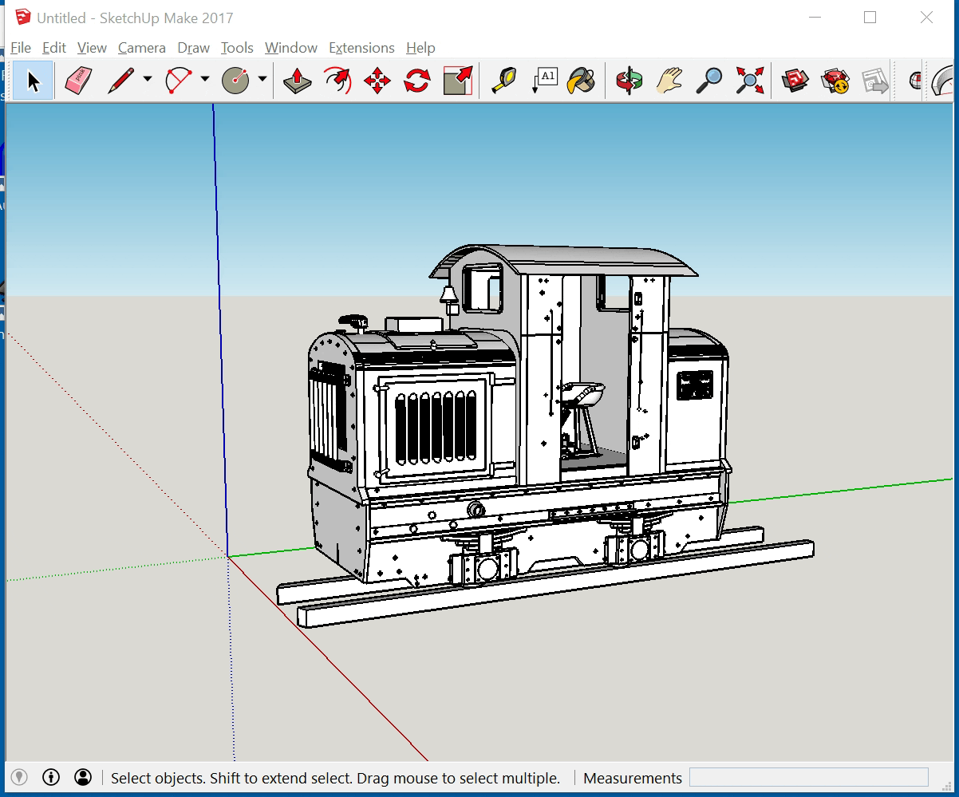
Task: Activate the Paint Bucket tool
Action: (582, 81)
